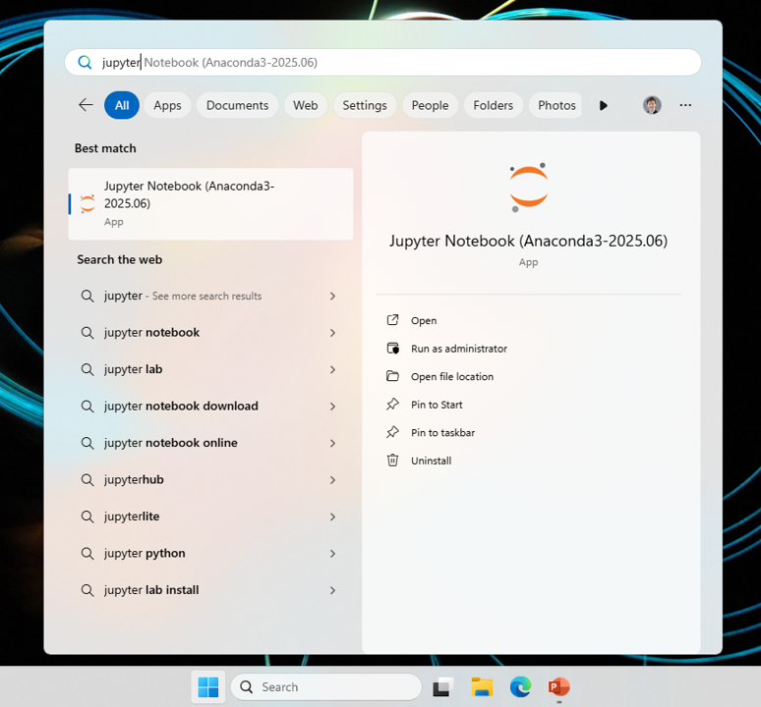The image size is (761, 707).
Task: Click the Pin to taskbar pin icon
Action: (x=392, y=432)
